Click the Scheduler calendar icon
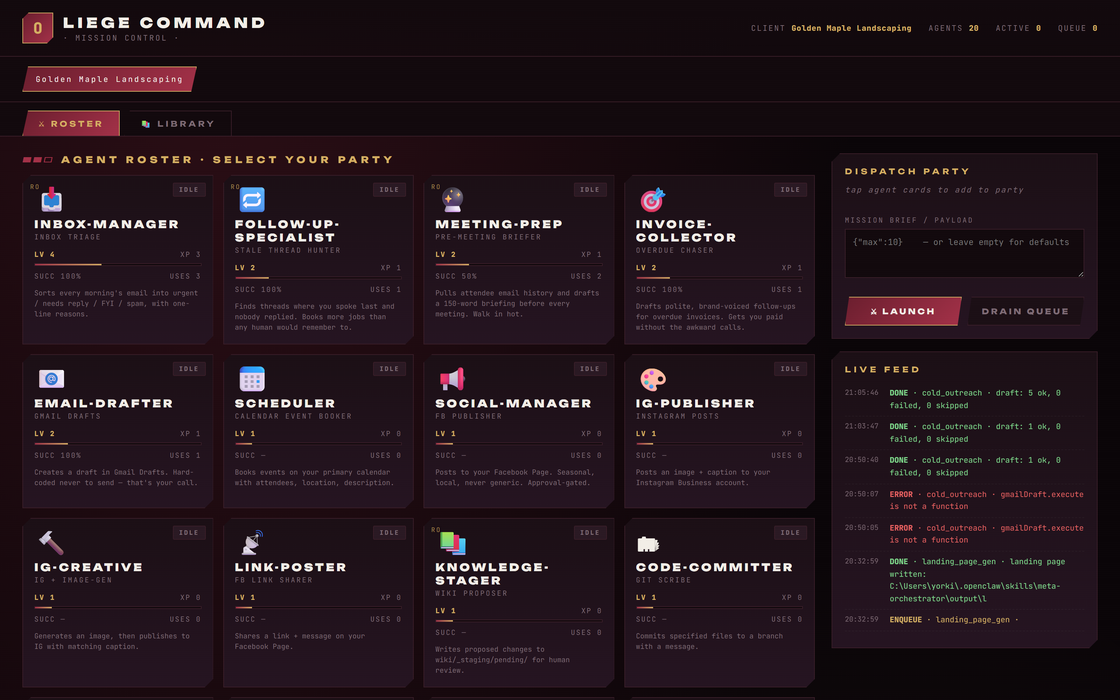The width and height of the screenshot is (1120, 700). (x=252, y=379)
